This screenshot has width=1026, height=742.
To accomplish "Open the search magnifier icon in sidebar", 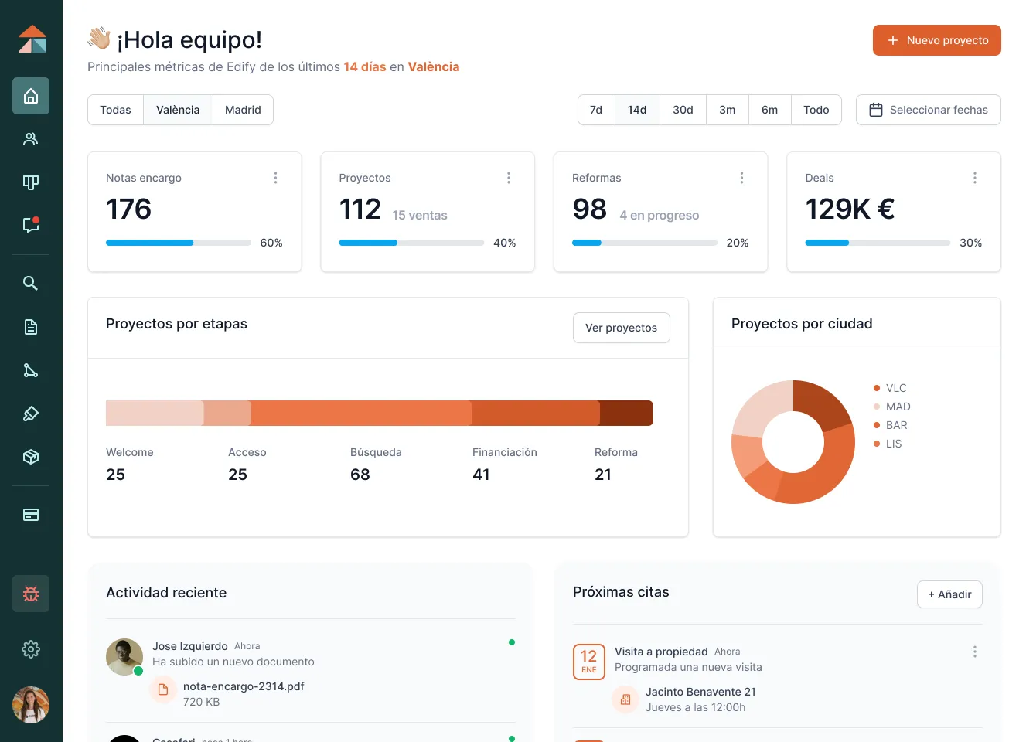I will pos(31,283).
